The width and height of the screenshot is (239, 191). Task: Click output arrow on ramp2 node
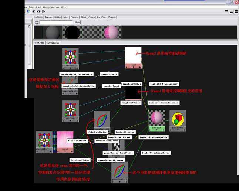click(x=140, y=67)
